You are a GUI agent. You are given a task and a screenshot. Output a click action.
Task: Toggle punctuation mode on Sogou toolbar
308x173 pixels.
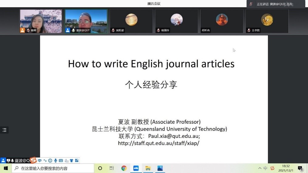coord(45,161)
